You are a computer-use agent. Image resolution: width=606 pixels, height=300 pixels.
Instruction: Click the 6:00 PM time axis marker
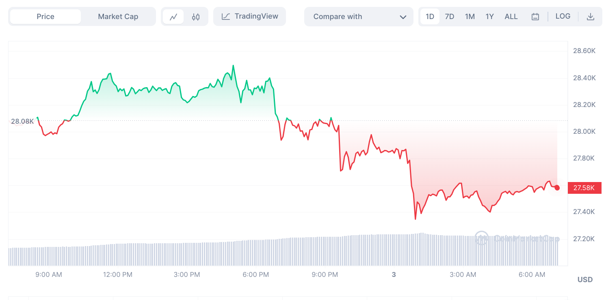pos(255,274)
